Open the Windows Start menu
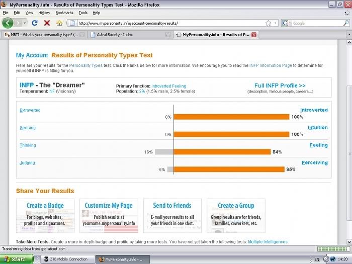Image resolution: width=352 pixels, height=264 pixels. click(x=17, y=259)
